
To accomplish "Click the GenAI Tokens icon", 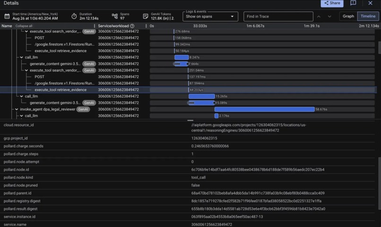I will [x=145, y=16].
